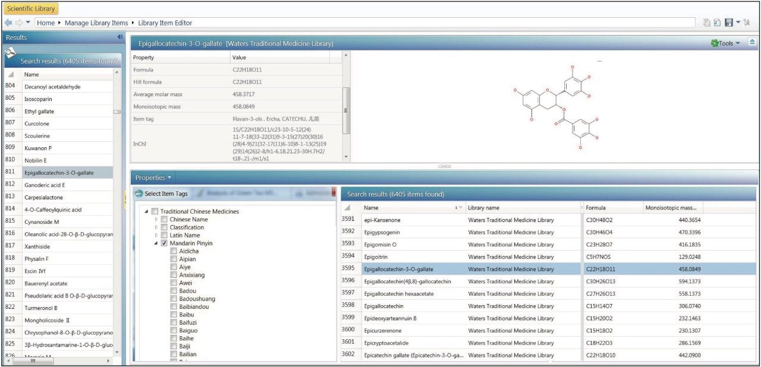
Task: Click the select-all corner of lower results table
Action: [x=348, y=208]
